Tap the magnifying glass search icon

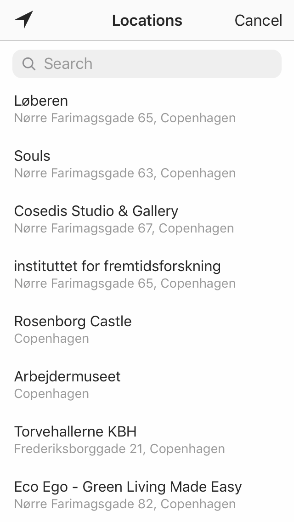(x=28, y=64)
